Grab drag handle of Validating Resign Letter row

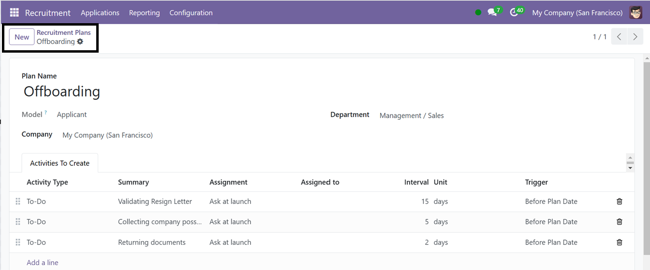pos(18,201)
